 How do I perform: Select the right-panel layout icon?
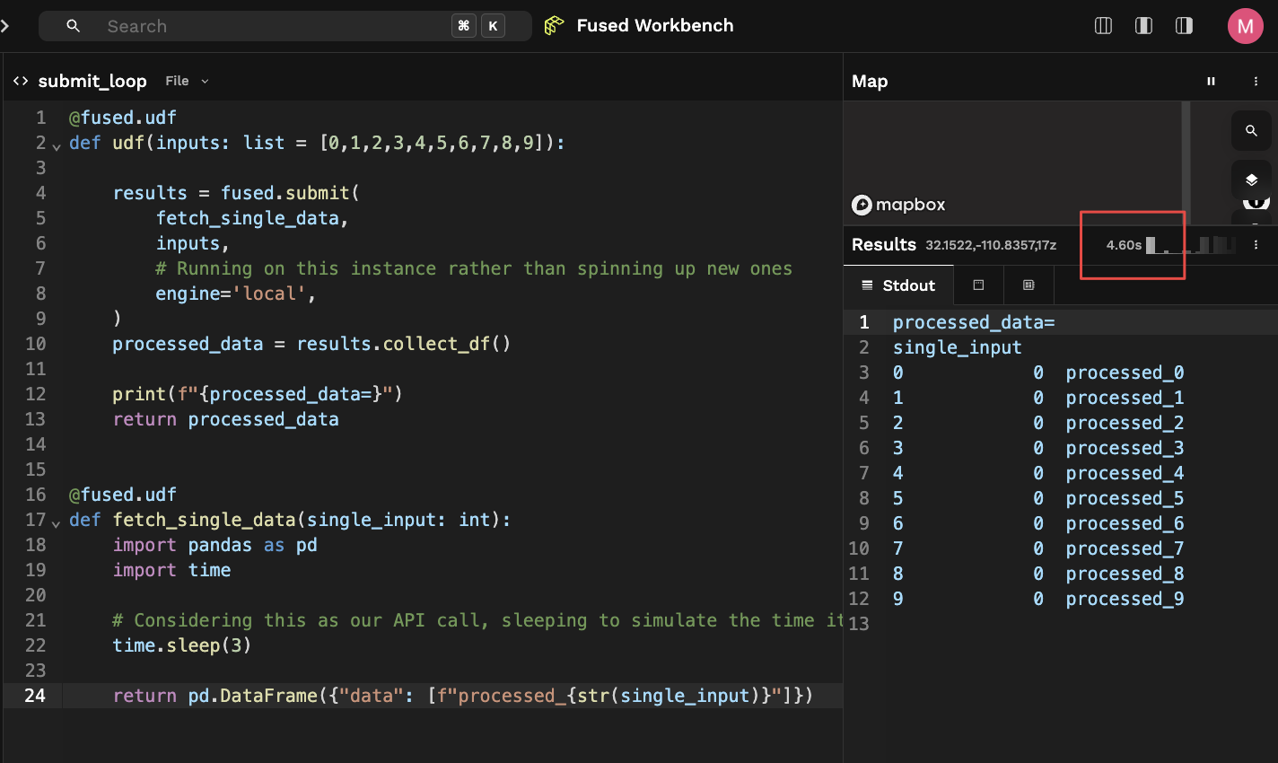pos(1185,26)
